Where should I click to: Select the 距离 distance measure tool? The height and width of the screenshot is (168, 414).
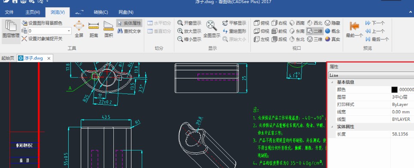coord(94,29)
